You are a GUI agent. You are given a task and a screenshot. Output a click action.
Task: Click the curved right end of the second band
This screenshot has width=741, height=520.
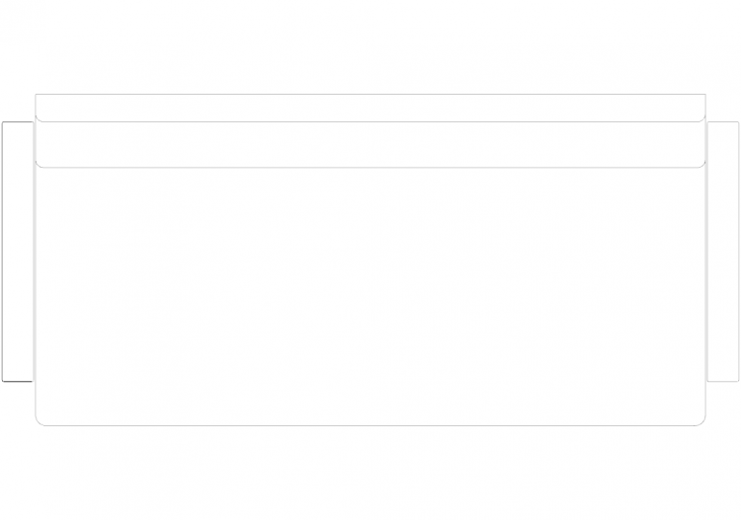[x=703, y=165]
